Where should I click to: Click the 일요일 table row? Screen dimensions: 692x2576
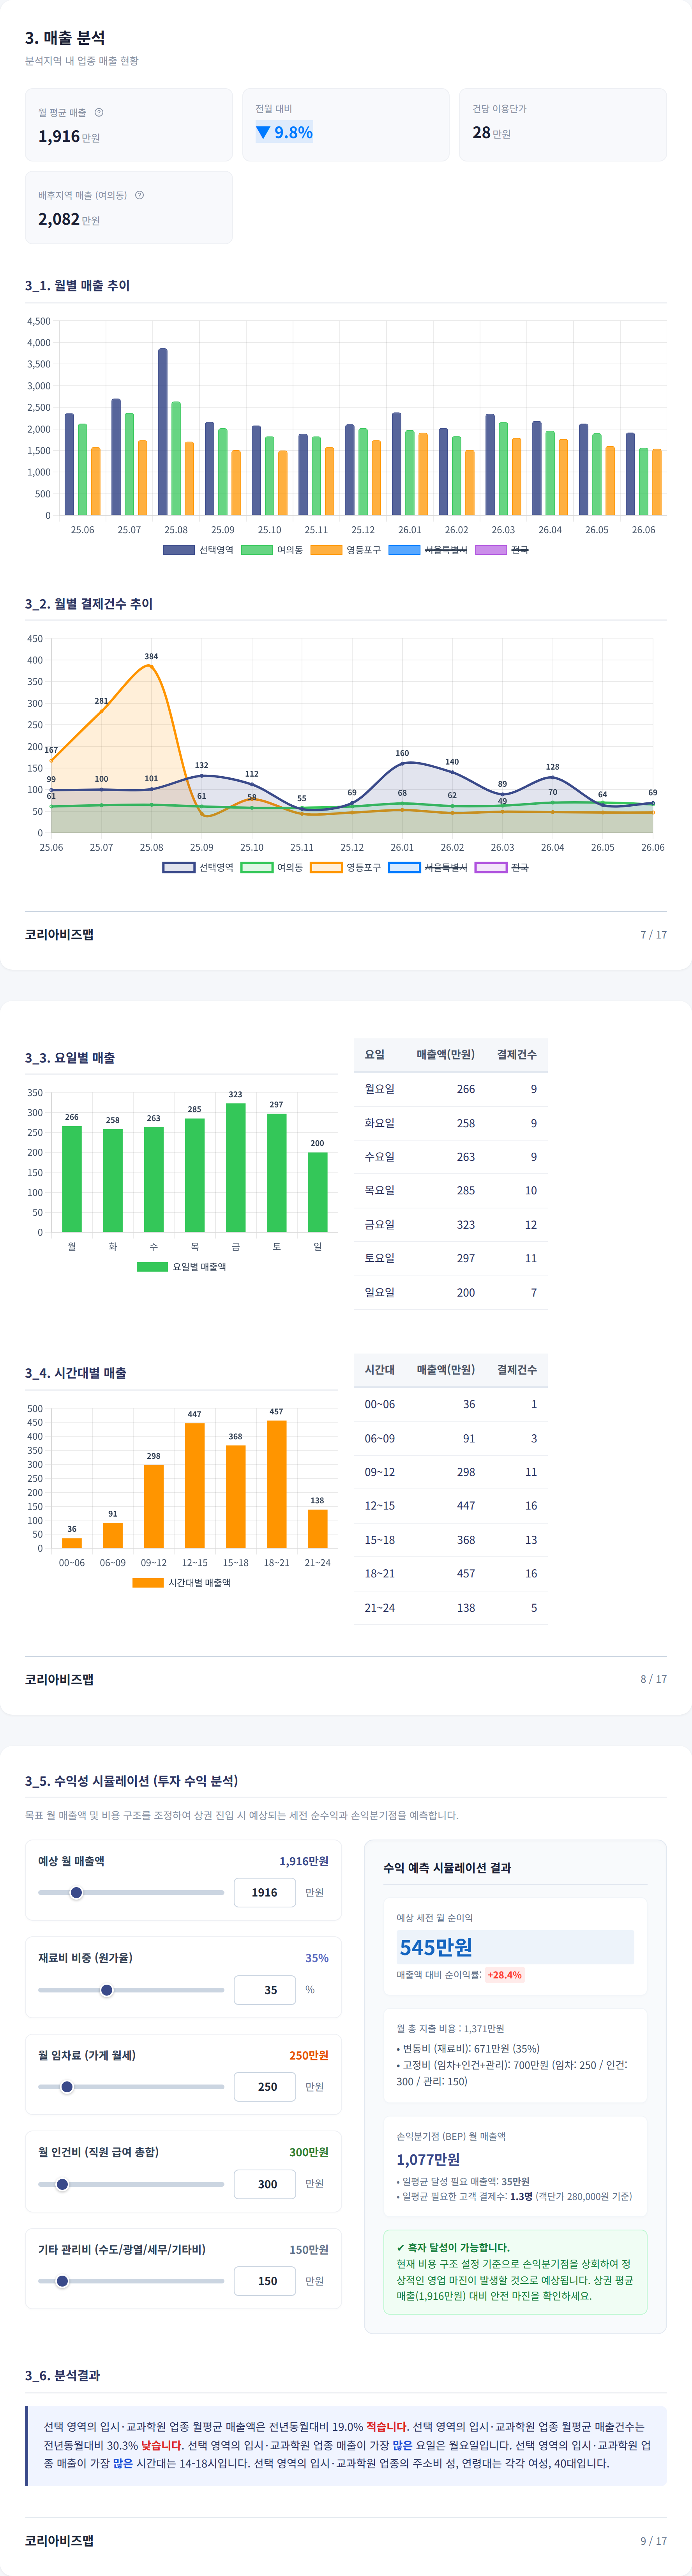[450, 1293]
